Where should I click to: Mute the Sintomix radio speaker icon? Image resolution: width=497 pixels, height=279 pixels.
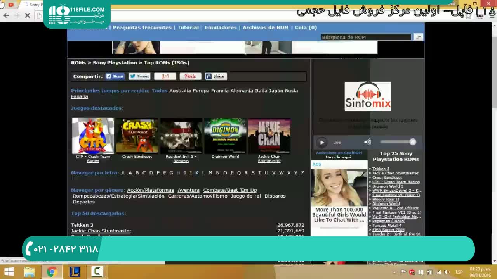367,142
